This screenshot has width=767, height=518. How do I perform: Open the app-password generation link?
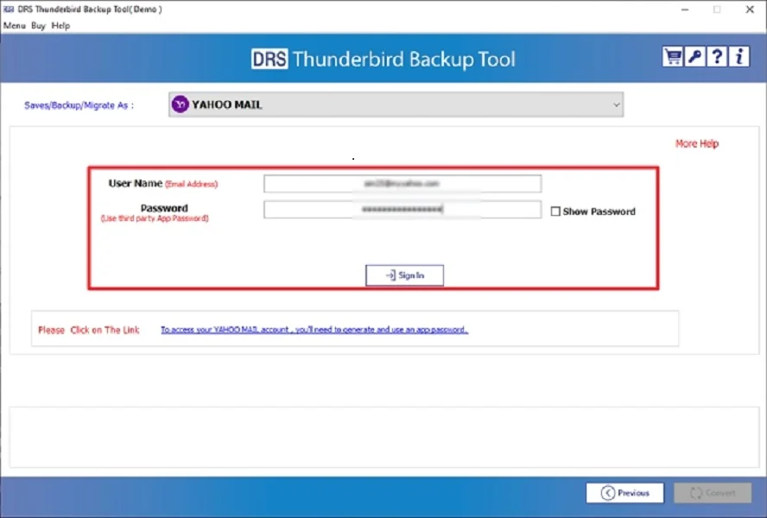coord(313,329)
